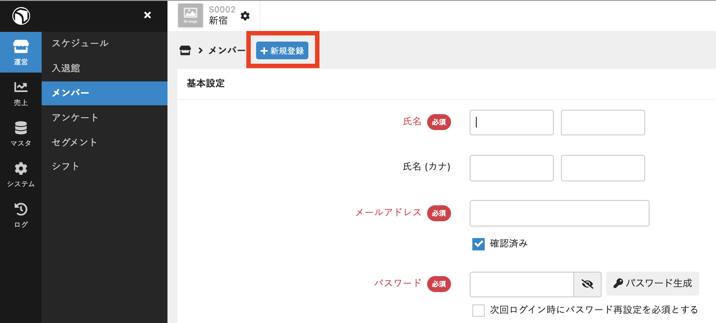Click the 新規登録 button
Image resolution: width=716 pixels, height=323 pixels.
click(x=282, y=51)
